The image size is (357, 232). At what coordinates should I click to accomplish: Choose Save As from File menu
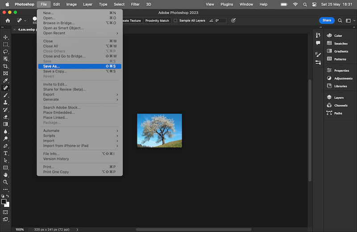click(80, 66)
